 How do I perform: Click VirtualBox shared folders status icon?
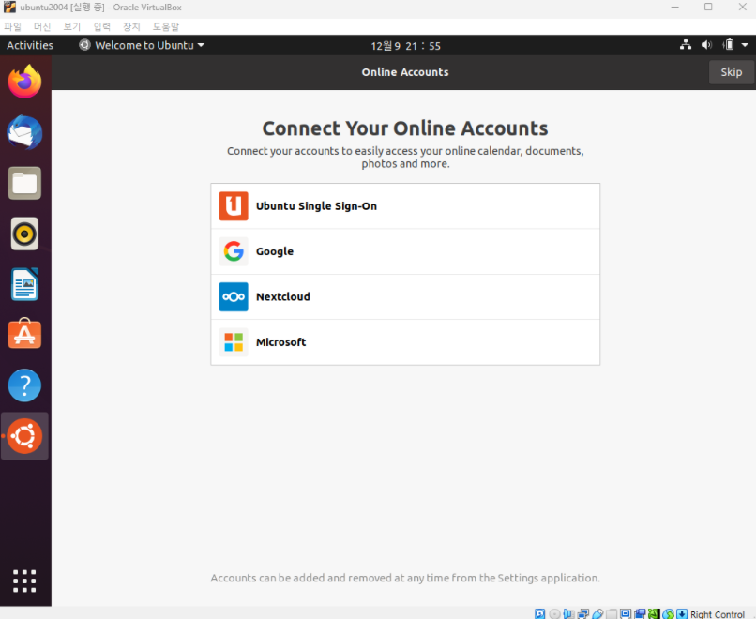tap(612, 613)
